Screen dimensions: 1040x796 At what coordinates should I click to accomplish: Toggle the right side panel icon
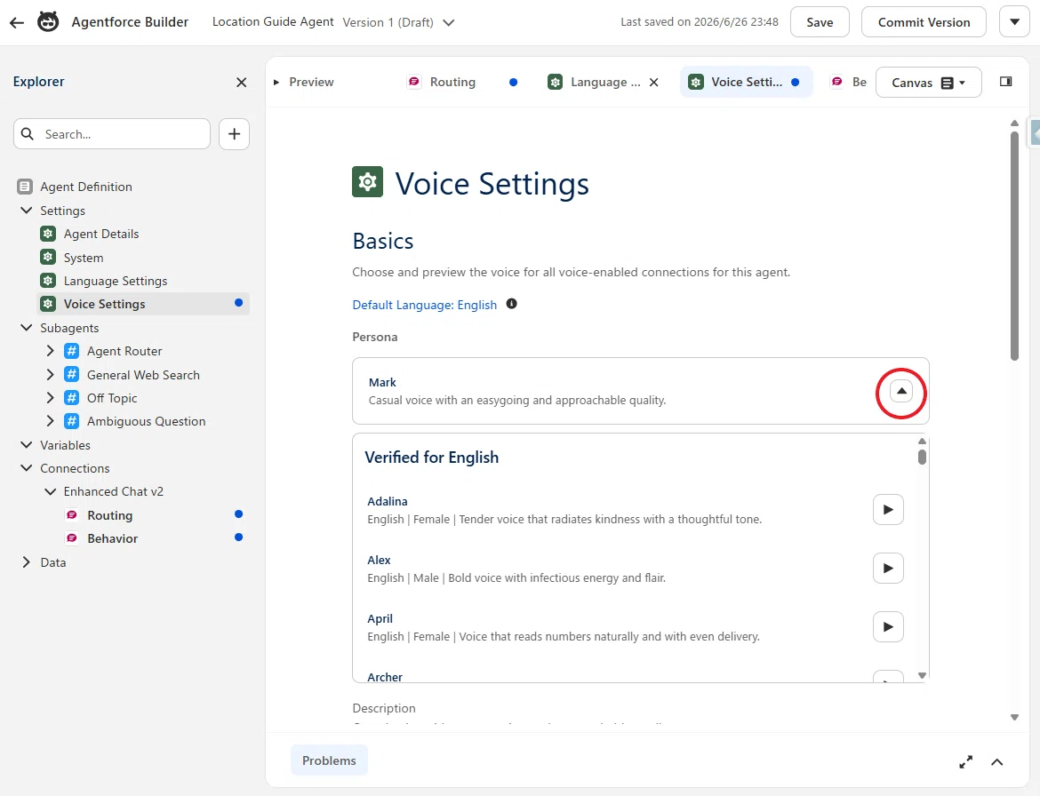1005,82
